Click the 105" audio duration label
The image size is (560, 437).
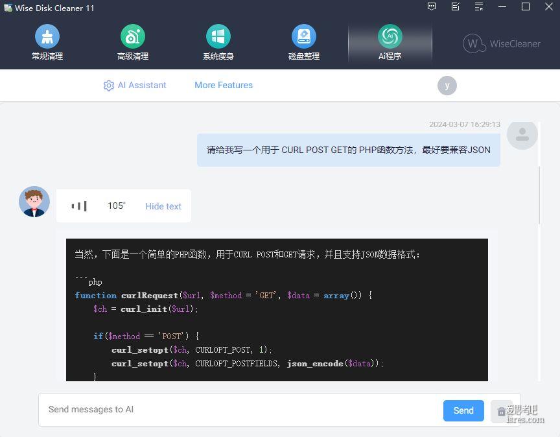click(x=117, y=206)
